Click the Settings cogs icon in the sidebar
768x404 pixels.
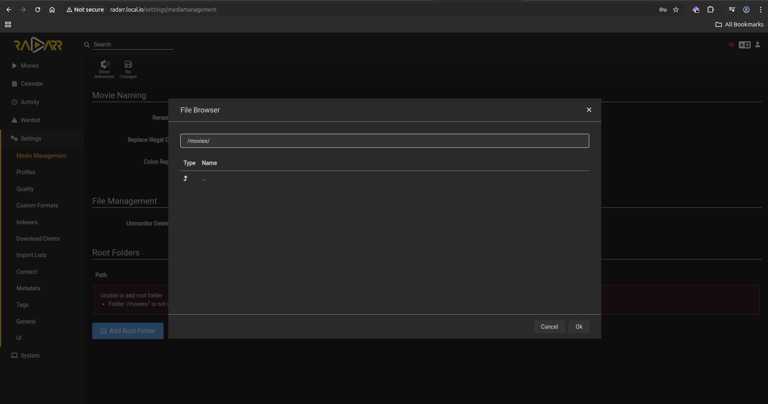14,139
